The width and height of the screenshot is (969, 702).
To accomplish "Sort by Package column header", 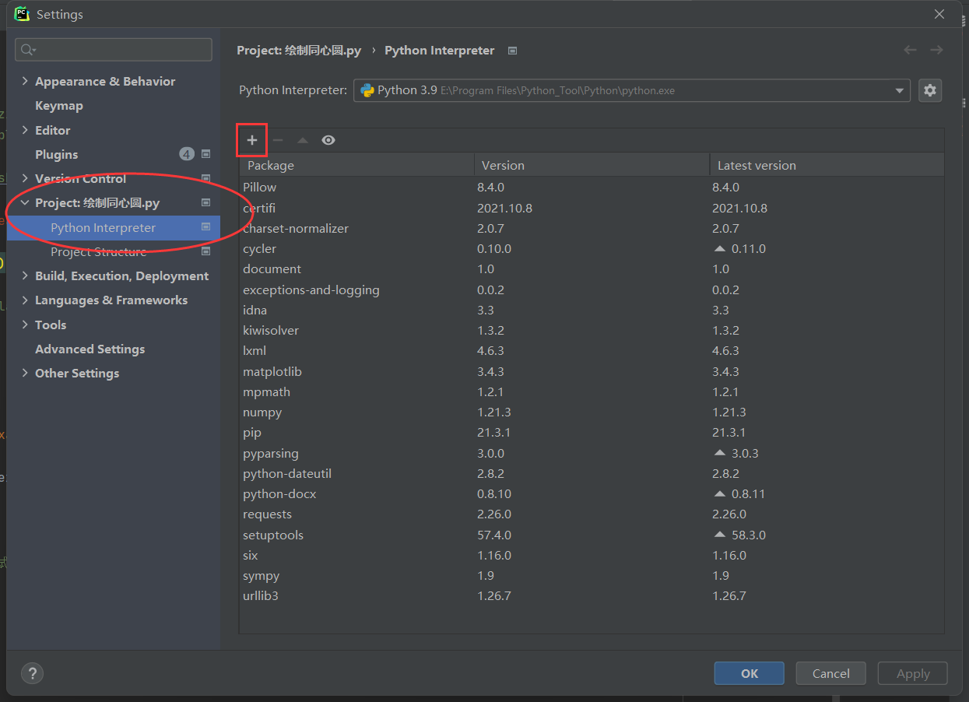I will pos(357,165).
